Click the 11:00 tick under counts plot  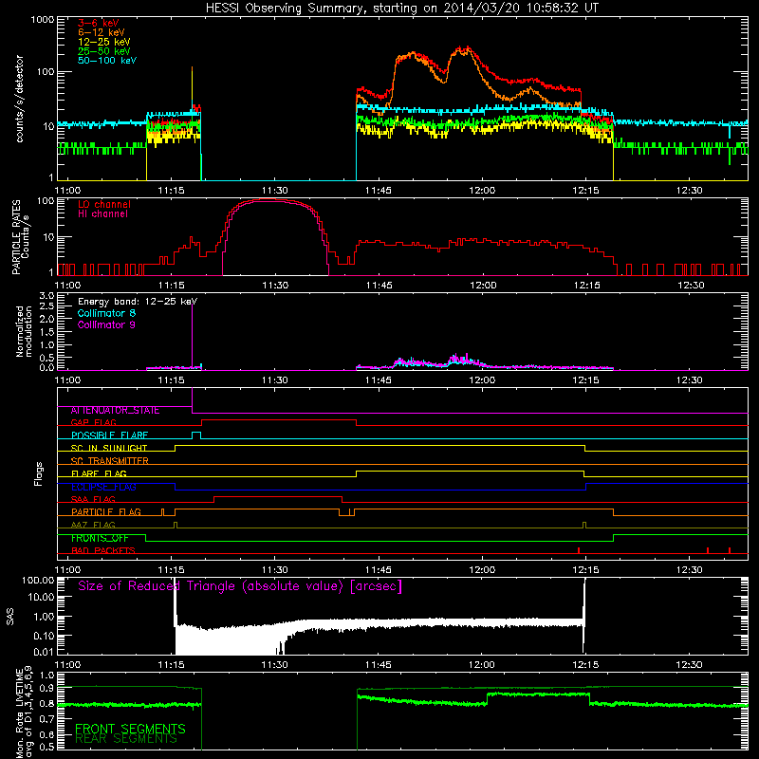67,191
